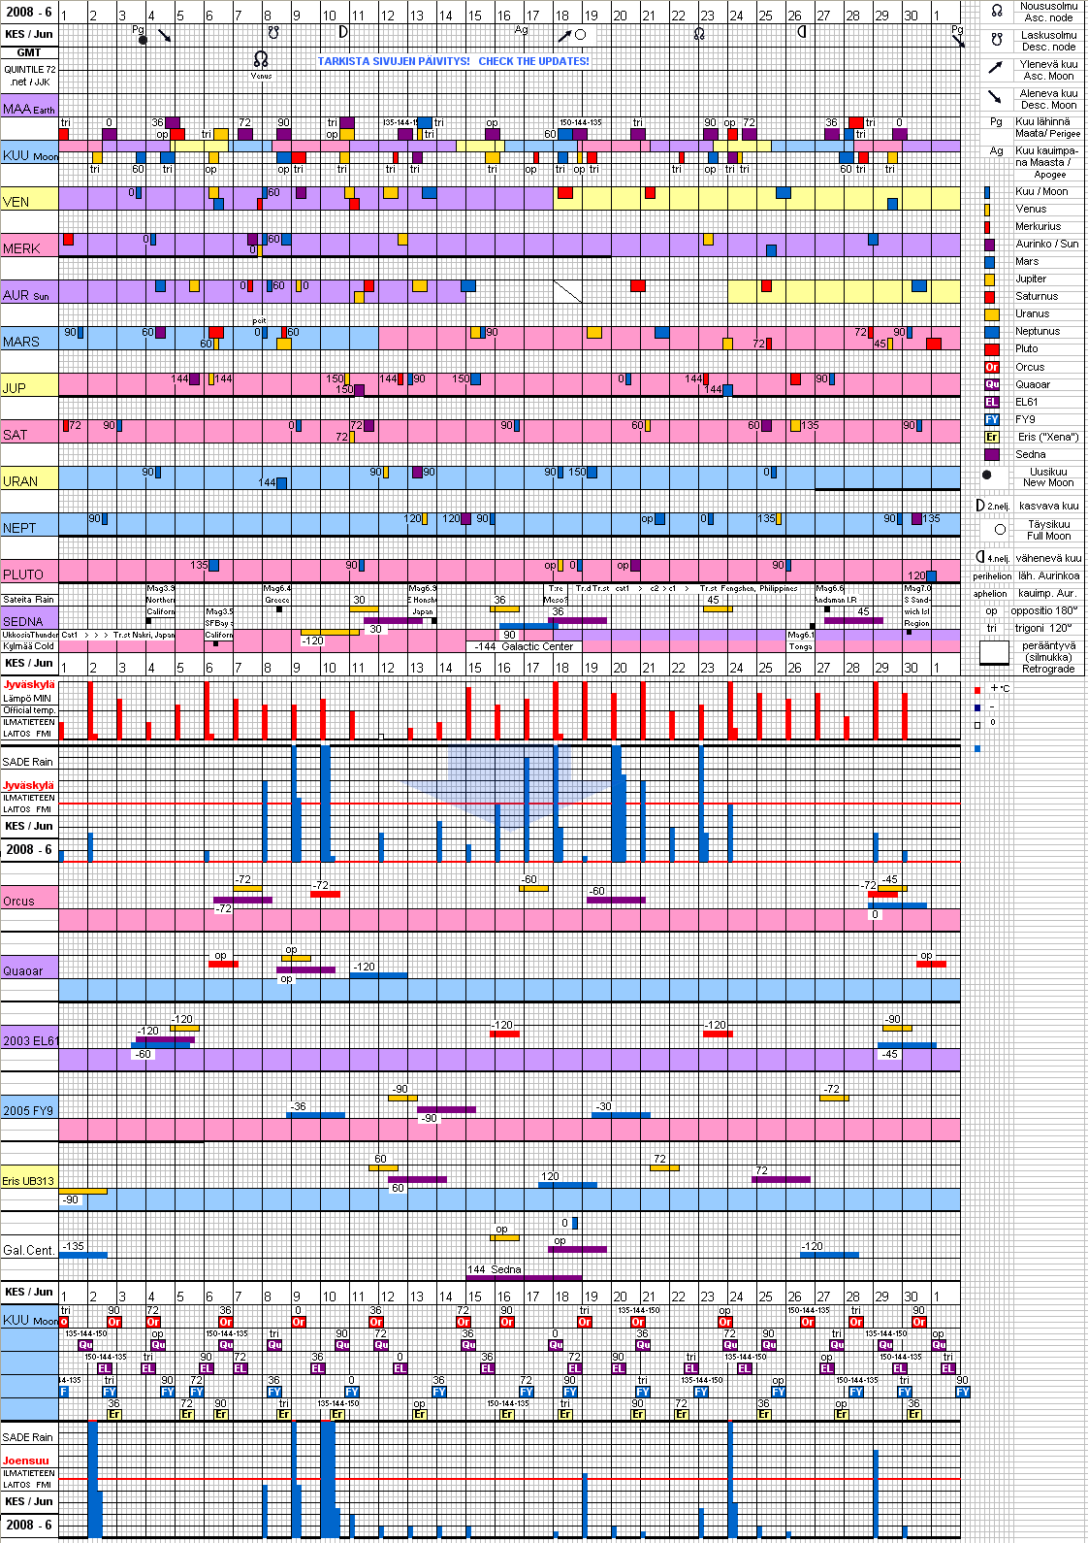This screenshot has width=1088, height=1543.
Task: Click the red 'Joensuu' rain label
Action: coord(25,1461)
